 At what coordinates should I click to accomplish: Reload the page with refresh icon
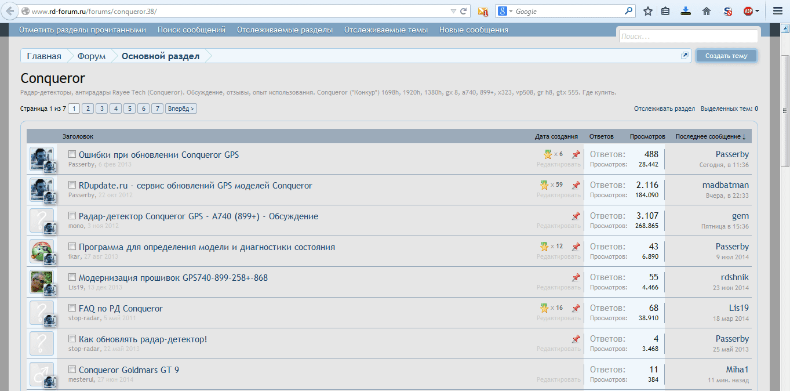coord(464,11)
